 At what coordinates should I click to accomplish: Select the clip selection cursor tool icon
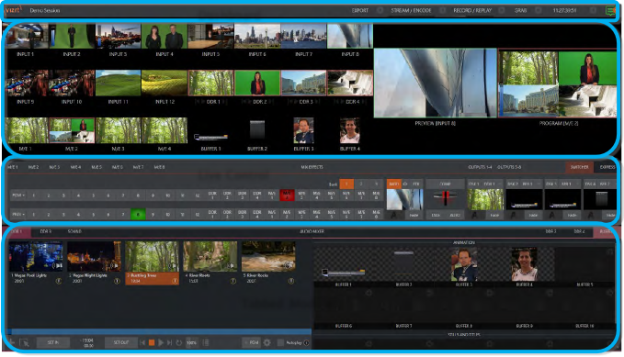pos(25,342)
